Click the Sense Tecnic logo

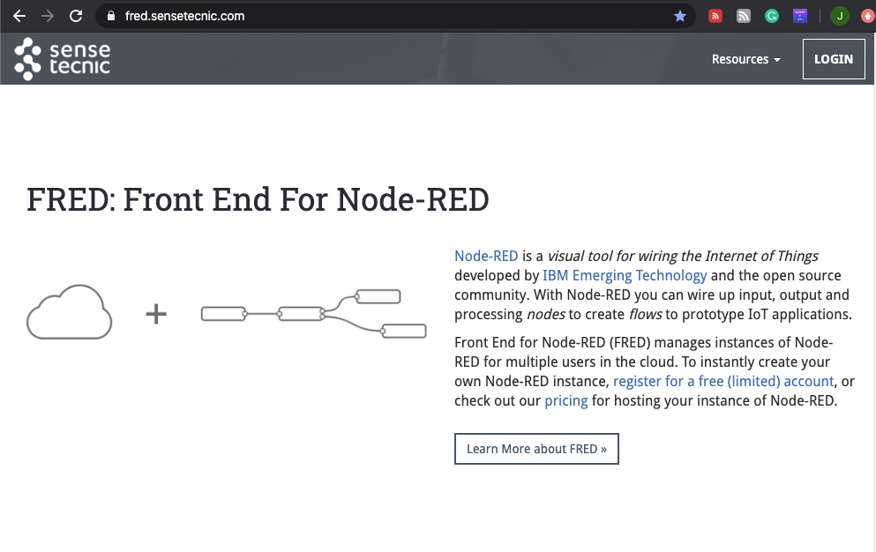[62, 59]
